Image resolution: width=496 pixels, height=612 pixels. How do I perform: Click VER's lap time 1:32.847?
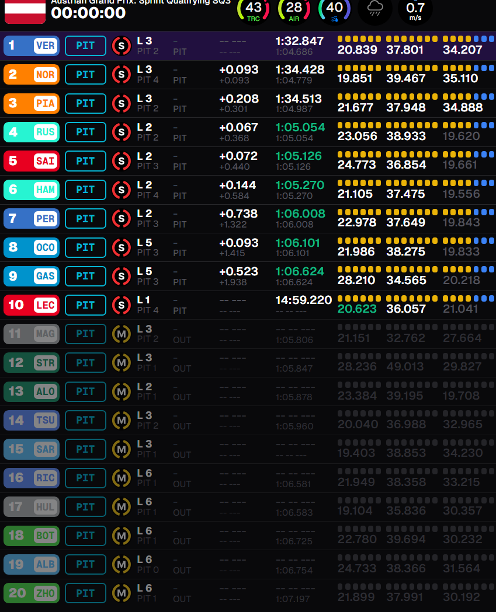click(x=300, y=41)
